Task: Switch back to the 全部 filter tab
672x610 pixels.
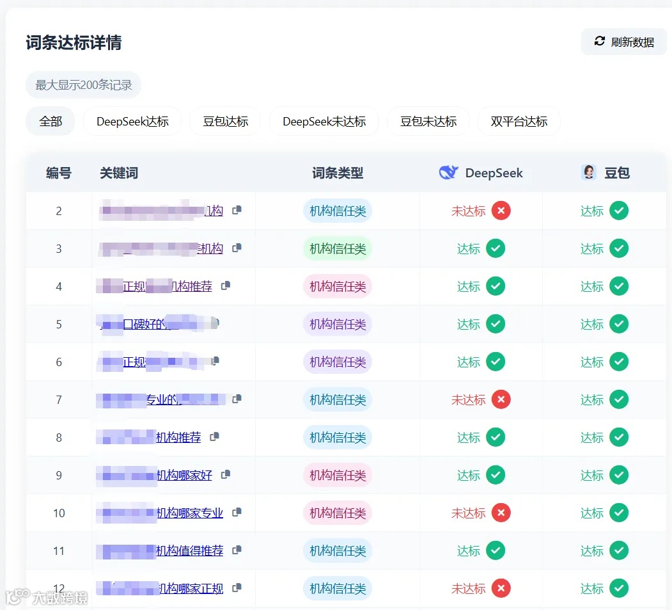Action: (50, 121)
